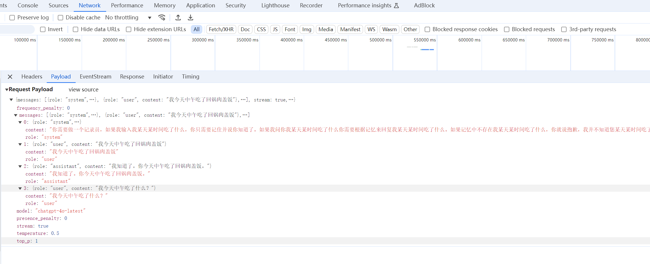
Task: Collapse the messages array node
Action: coord(16,115)
